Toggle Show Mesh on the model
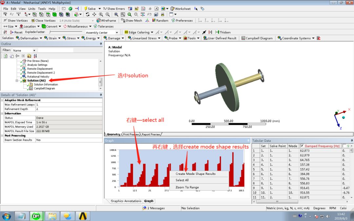The image size is (354, 221). point(132,20)
